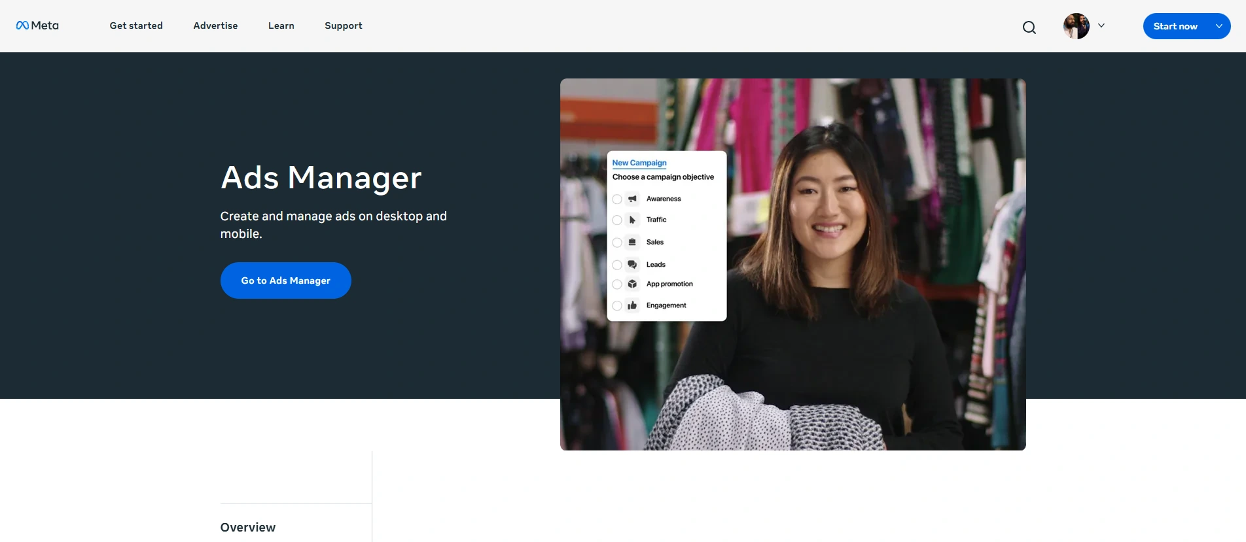Click the profile avatar picture
Image resolution: width=1246 pixels, height=542 pixels.
1077,26
